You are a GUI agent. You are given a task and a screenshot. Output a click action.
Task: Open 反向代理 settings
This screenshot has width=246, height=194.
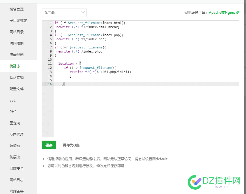17,134
